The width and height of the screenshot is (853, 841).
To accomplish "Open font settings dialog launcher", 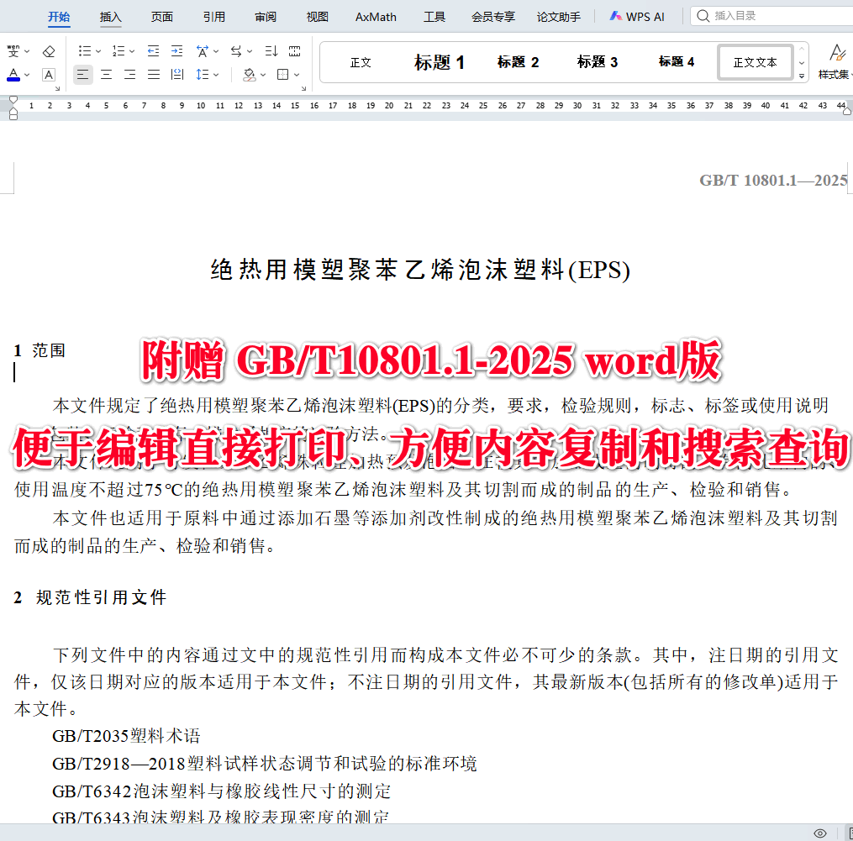I will [58, 88].
